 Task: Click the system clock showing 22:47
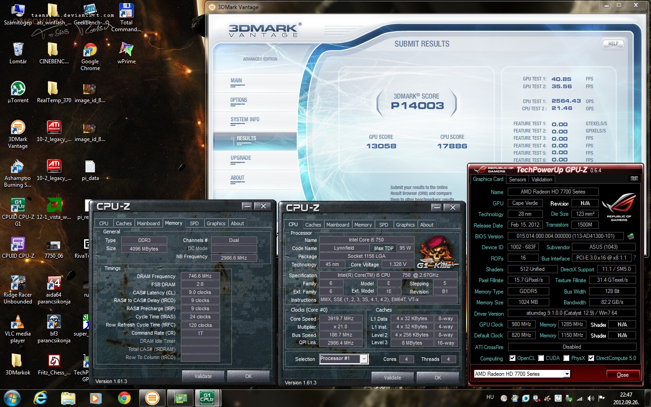[626, 395]
